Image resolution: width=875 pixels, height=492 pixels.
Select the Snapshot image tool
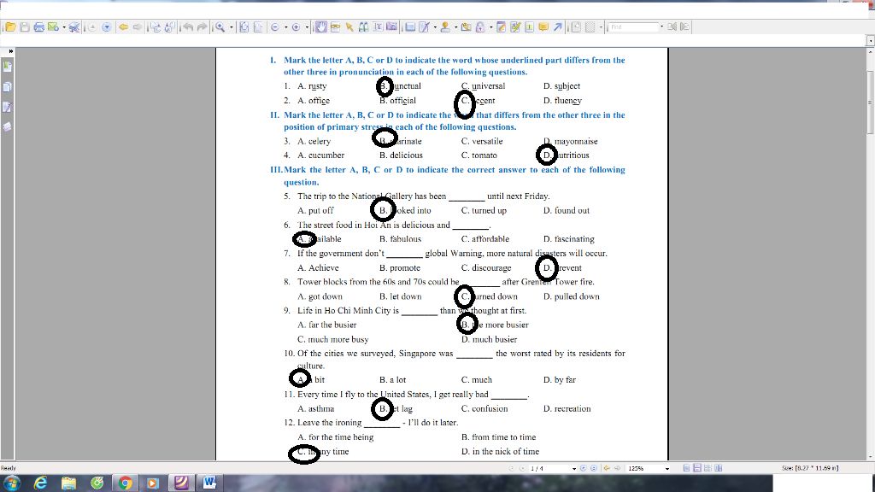pos(391,26)
